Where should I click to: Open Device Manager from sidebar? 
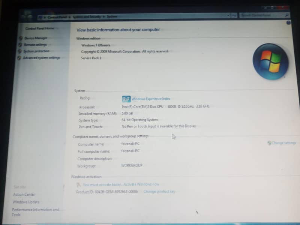pyautogui.click(x=36, y=38)
